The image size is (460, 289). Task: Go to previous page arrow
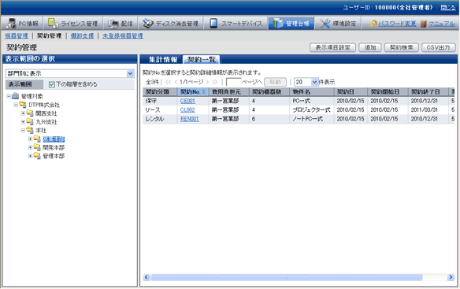[x=176, y=82]
